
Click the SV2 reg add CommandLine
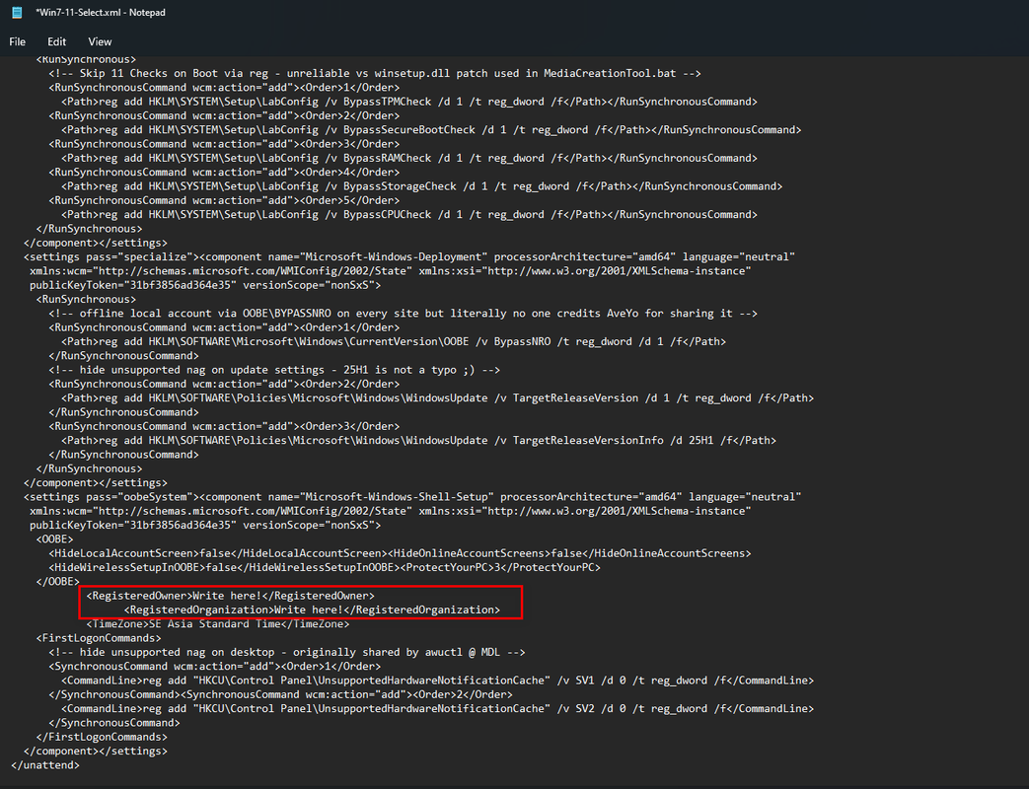point(438,709)
